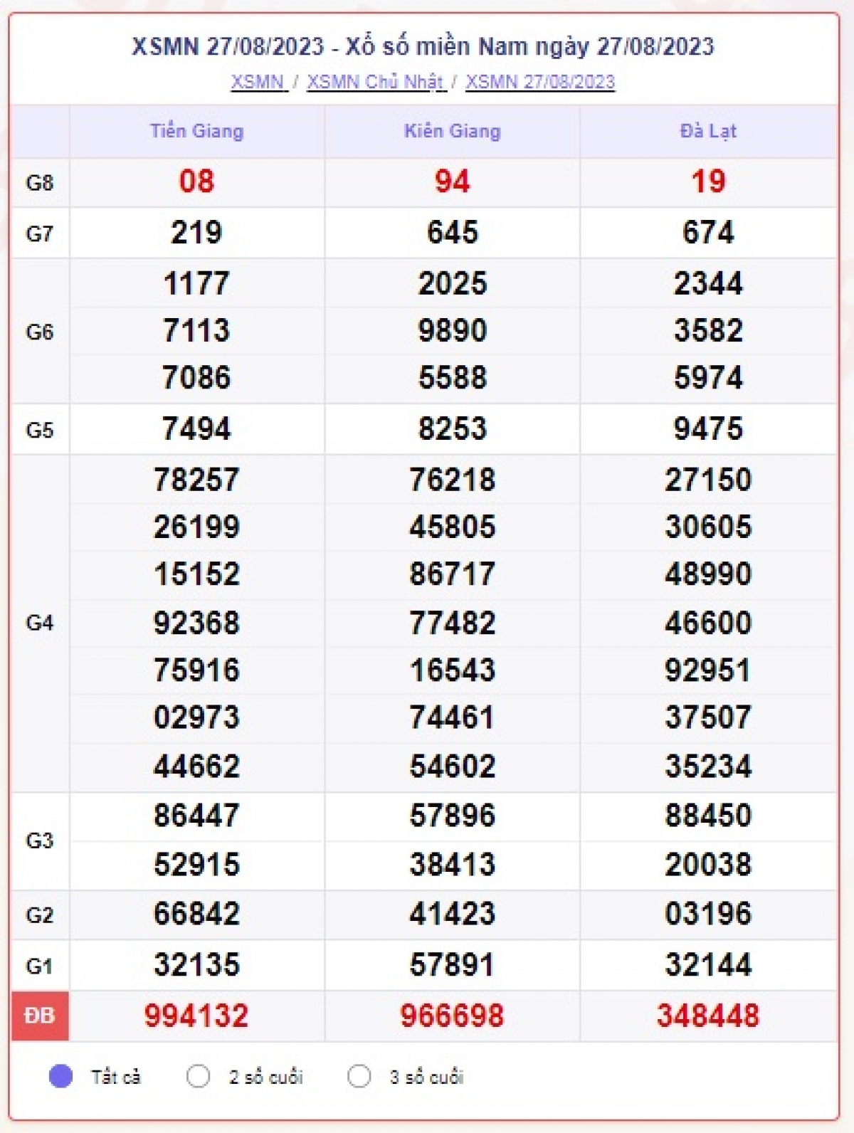Click G8 result 94 for Kiên Giang
The height and width of the screenshot is (1133, 854).
pyautogui.click(x=453, y=181)
